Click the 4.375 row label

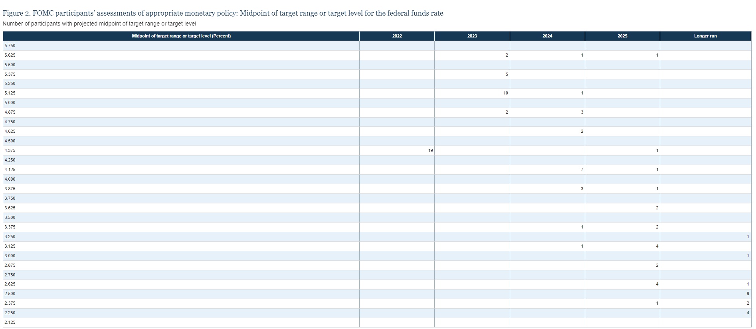tap(10, 150)
